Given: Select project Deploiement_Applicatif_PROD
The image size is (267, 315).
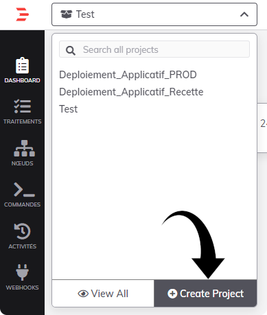Looking at the screenshot, I should pyautogui.click(x=128, y=75).
